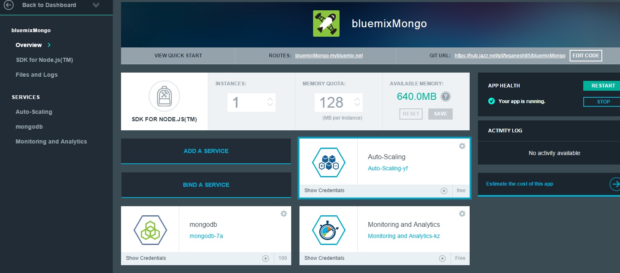Open the bluemixMongo.mybluemix.net route link

click(329, 56)
